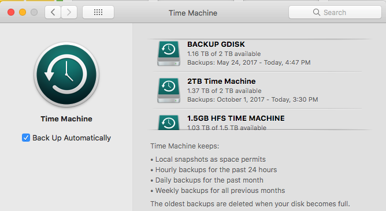This screenshot has height=211, width=386.
Task: Close the Time Machine window
Action: (11, 12)
